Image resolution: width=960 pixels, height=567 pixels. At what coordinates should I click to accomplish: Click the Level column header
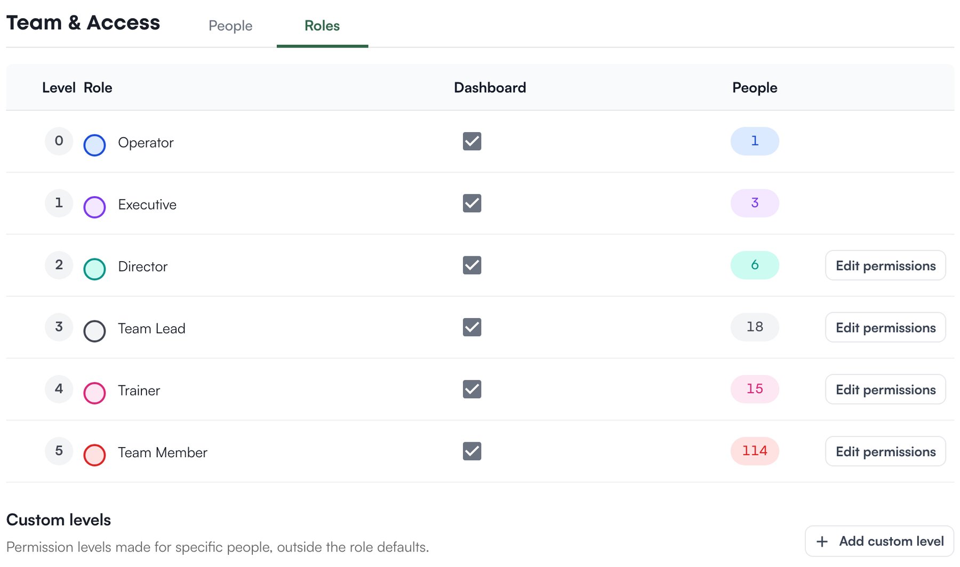(x=59, y=87)
